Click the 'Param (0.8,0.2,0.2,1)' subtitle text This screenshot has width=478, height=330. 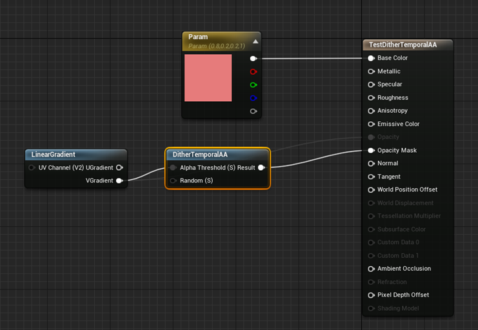click(x=217, y=46)
